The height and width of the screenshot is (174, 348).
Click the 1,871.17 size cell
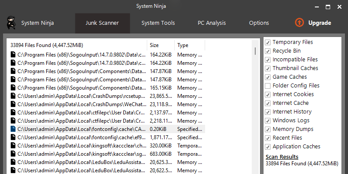(x=161, y=137)
